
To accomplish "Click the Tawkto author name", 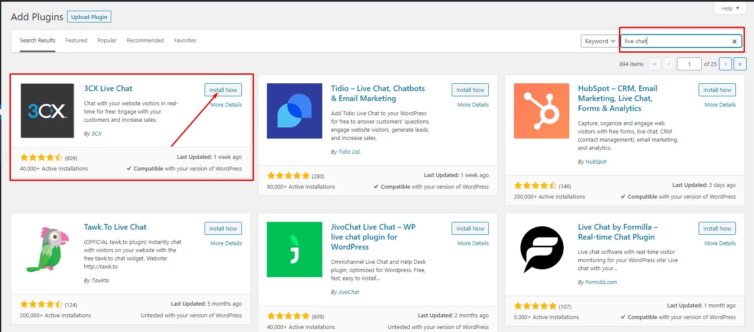I will (x=100, y=281).
